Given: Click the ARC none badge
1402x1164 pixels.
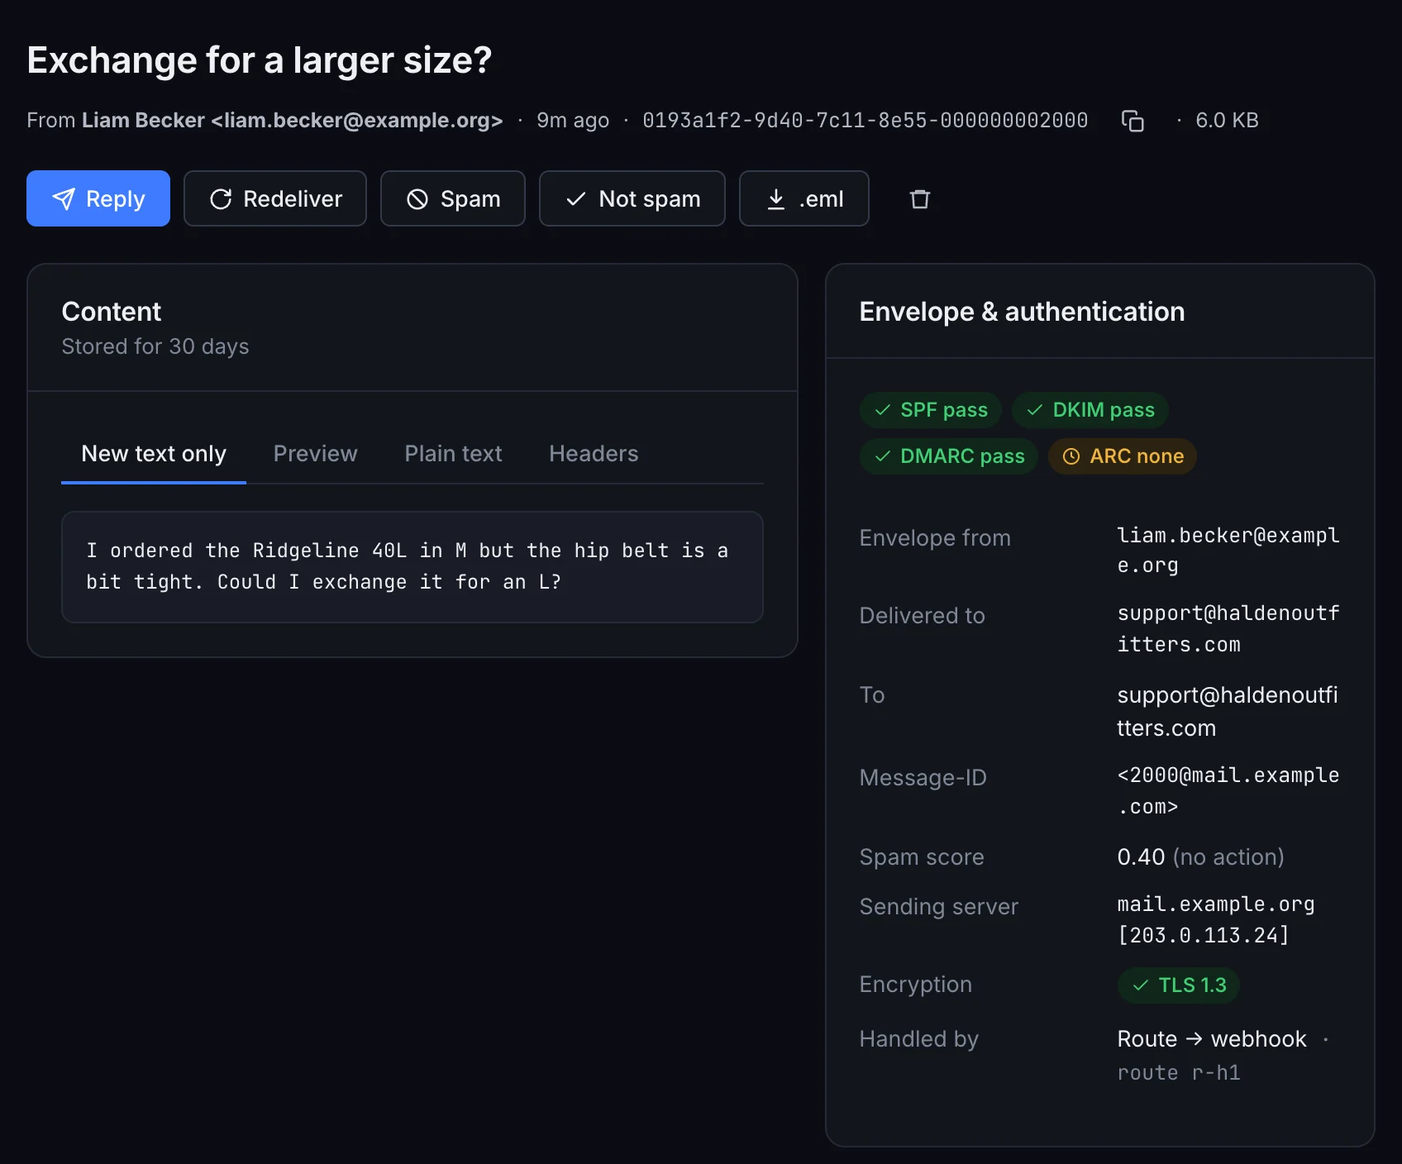Looking at the screenshot, I should click(x=1123, y=456).
